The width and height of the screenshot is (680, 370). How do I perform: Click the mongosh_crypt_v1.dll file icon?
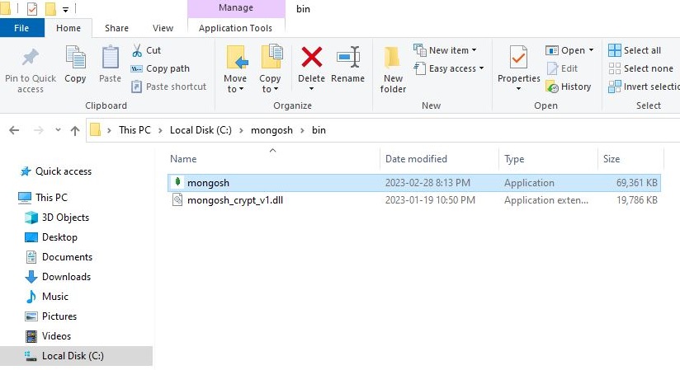(x=177, y=199)
